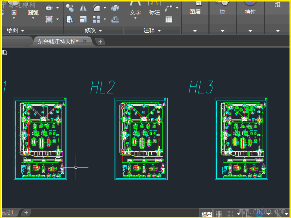
Task: Toggle grid display in status bar
Action: pyautogui.click(x=219, y=214)
